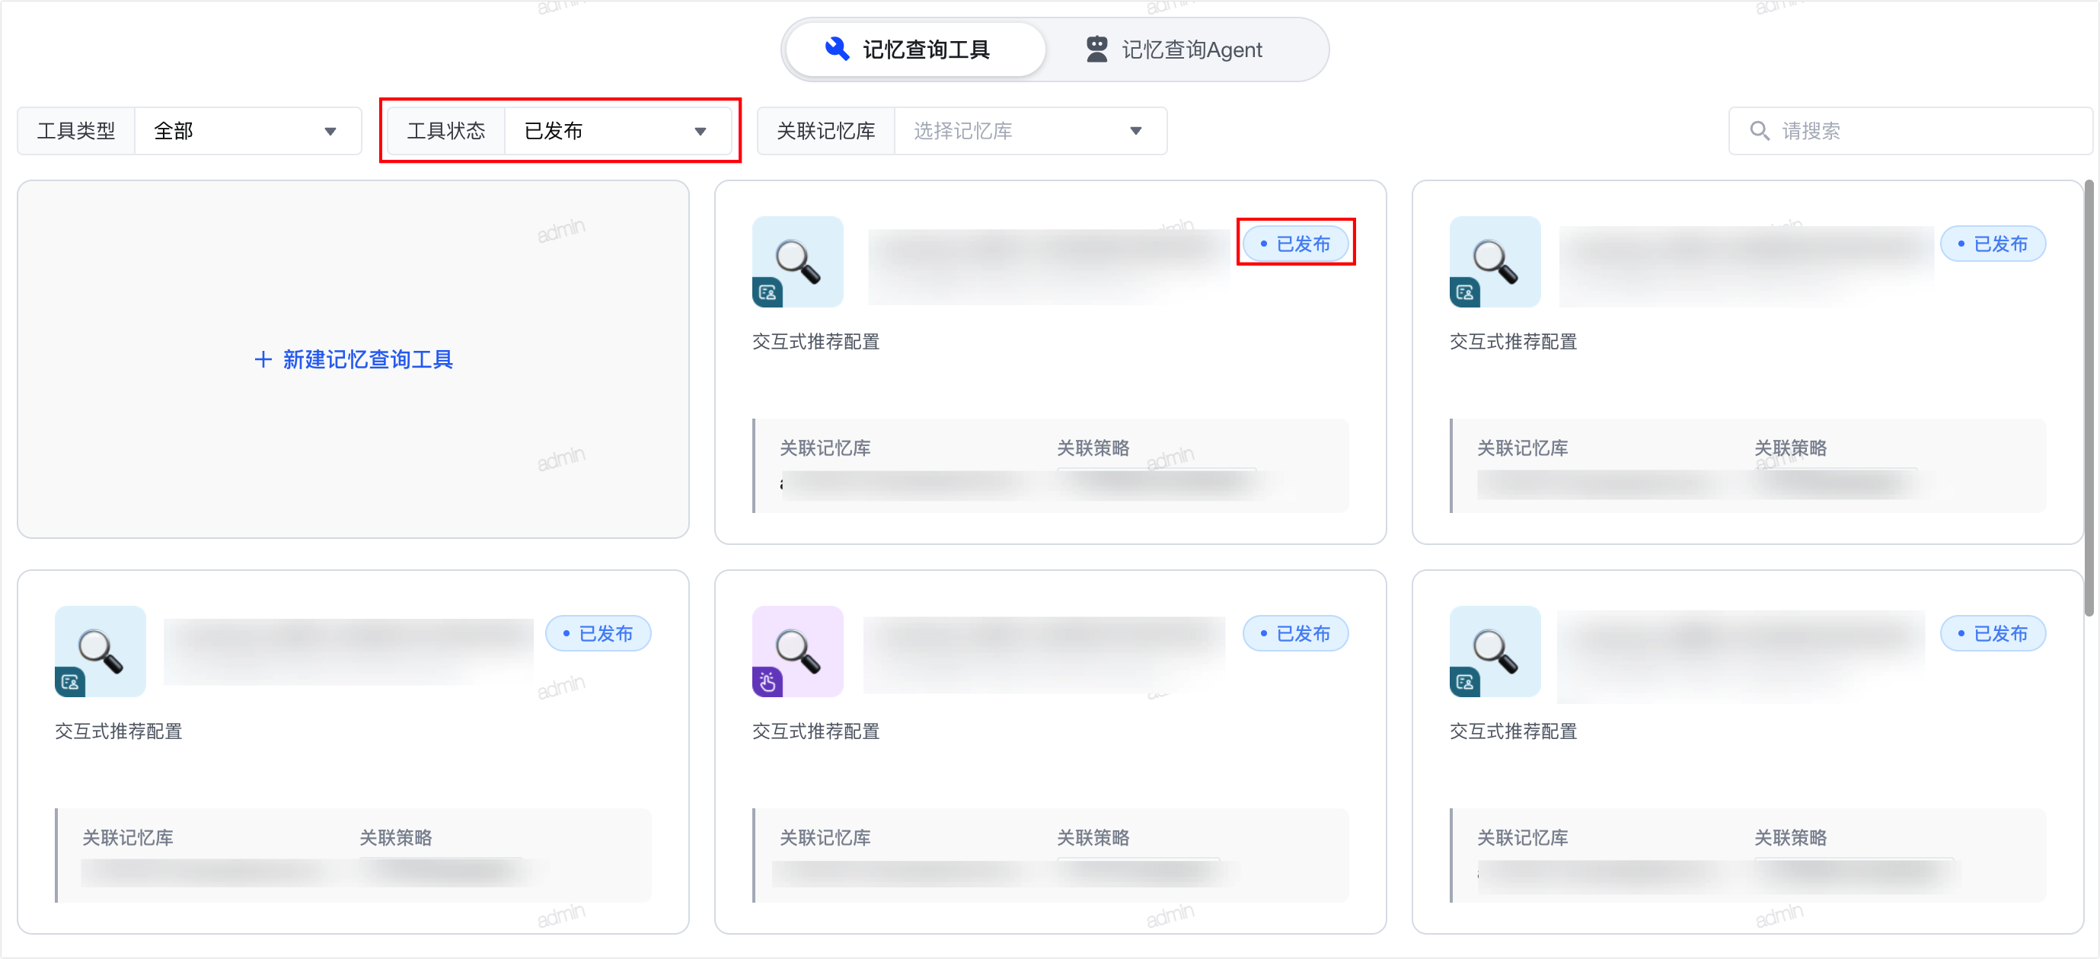Click 关联策略 label on top-middle card
This screenshot has width=2100, height=959.
pyautogui.click(x=1093, y=448)
